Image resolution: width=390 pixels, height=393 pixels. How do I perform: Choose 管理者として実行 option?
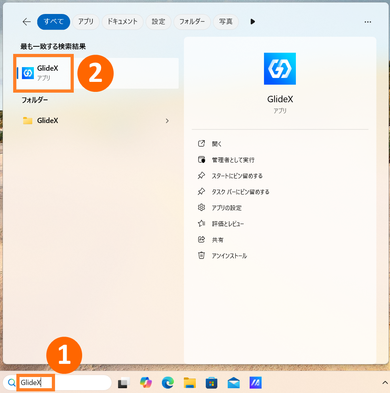point(233,160)
